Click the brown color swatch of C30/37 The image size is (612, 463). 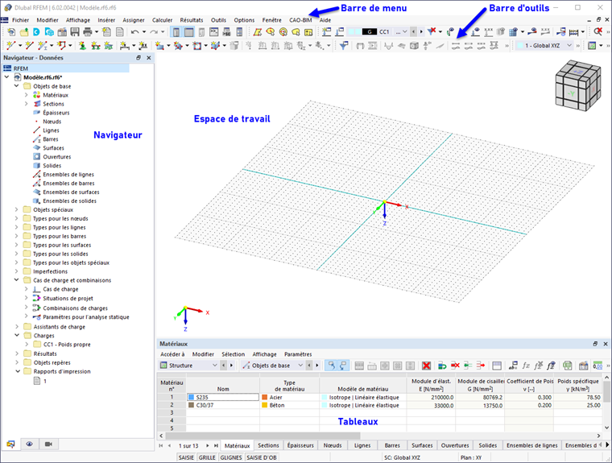tap(192, 405)
